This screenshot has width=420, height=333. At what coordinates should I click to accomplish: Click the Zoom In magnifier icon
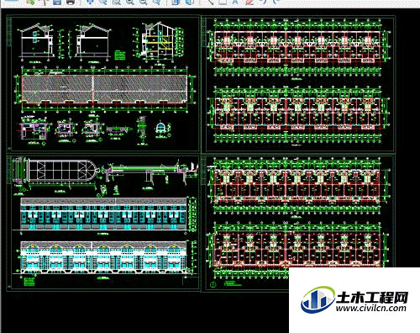pos(129,2)
